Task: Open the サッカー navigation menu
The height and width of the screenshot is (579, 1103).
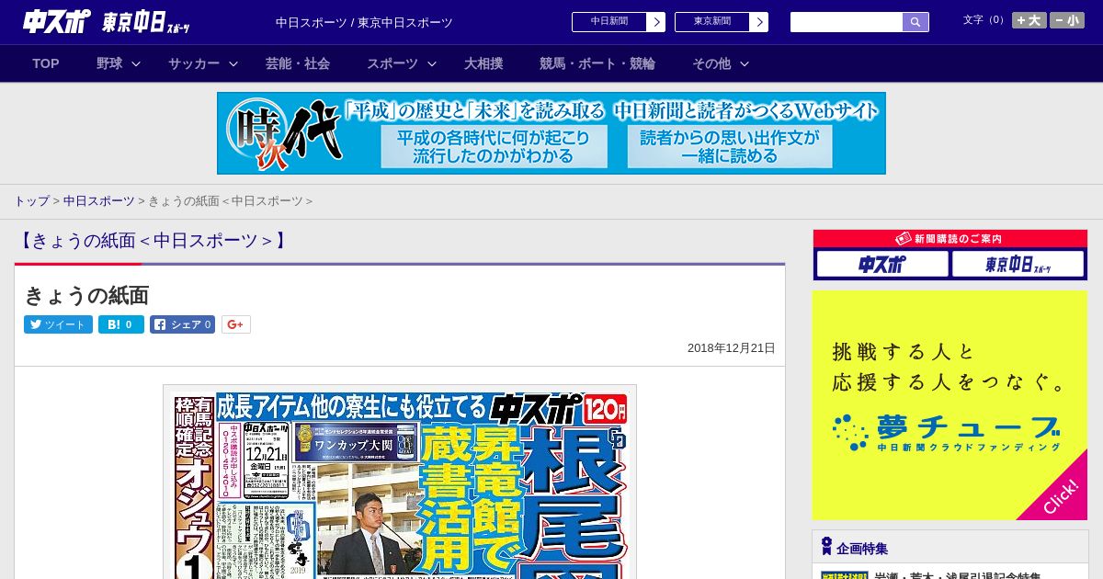Action: [194, 63]
